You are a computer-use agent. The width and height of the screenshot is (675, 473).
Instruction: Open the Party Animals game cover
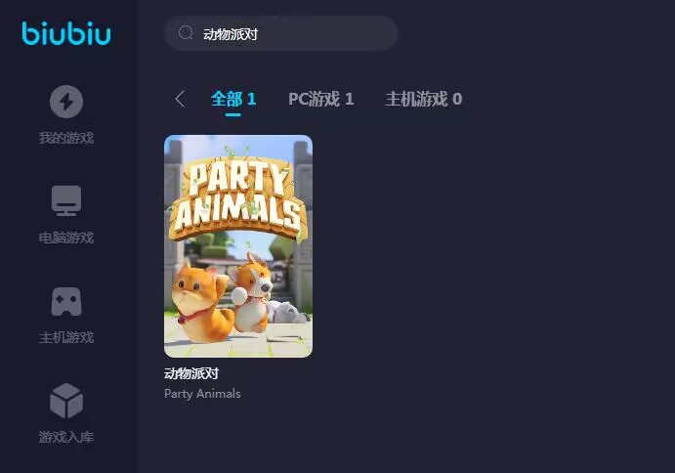238,246
